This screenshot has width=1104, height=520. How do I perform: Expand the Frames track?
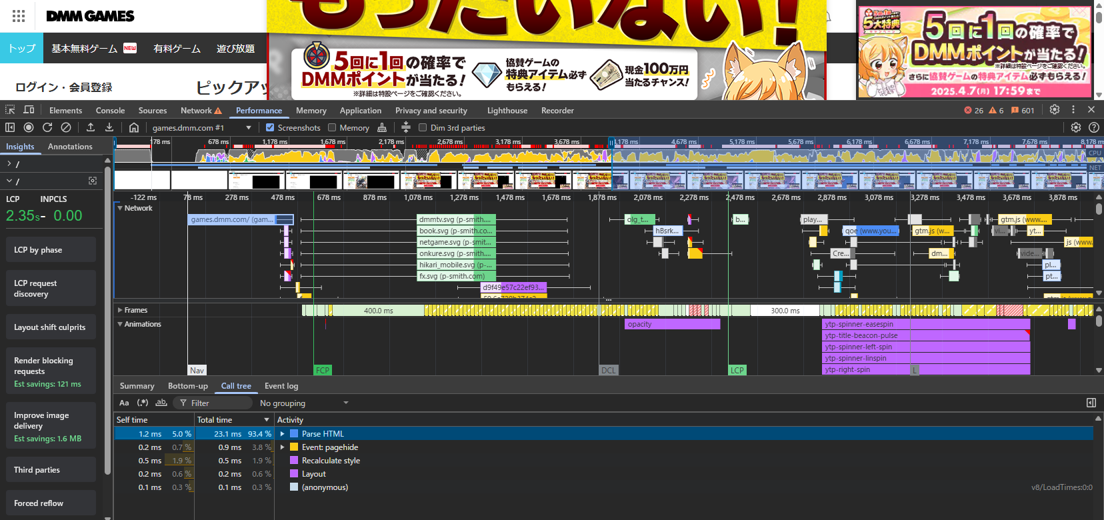(120, 310)
